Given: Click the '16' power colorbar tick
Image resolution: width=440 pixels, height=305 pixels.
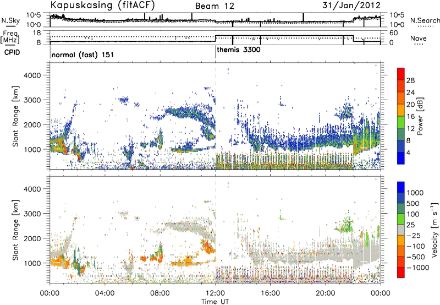Looking at the screenshot, I should [x=410, y=117].
